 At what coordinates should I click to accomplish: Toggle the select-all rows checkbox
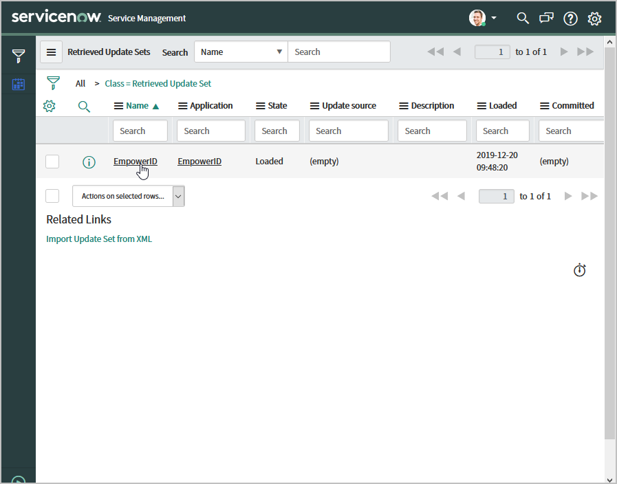tap(52, 196)
